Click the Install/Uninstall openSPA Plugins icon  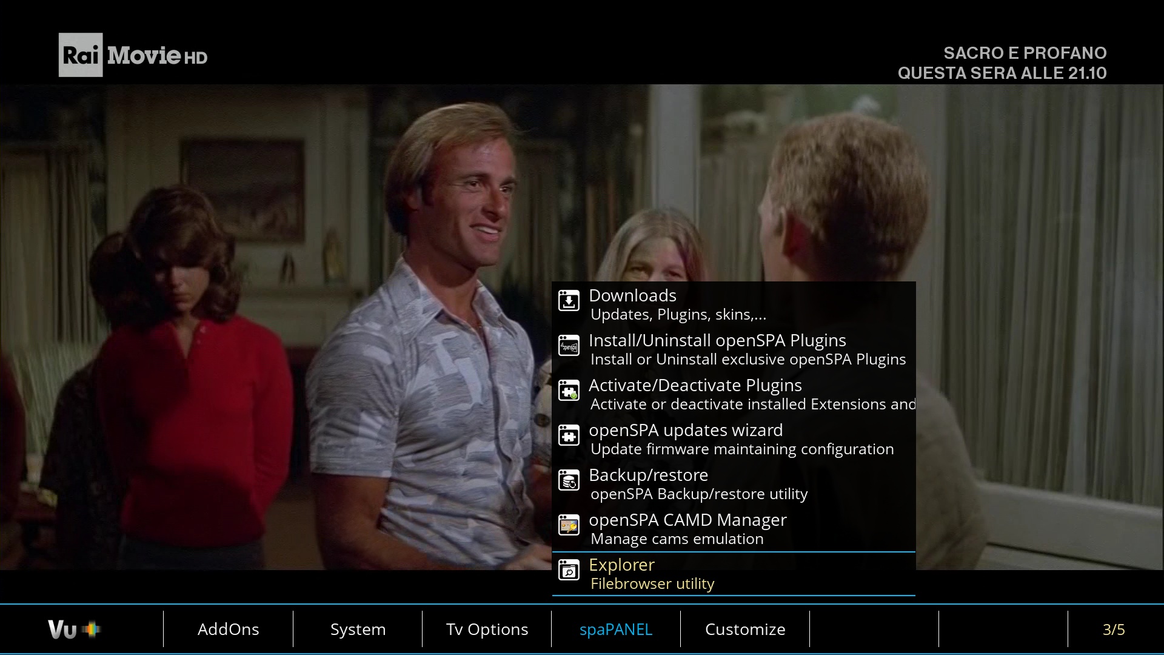569,346
